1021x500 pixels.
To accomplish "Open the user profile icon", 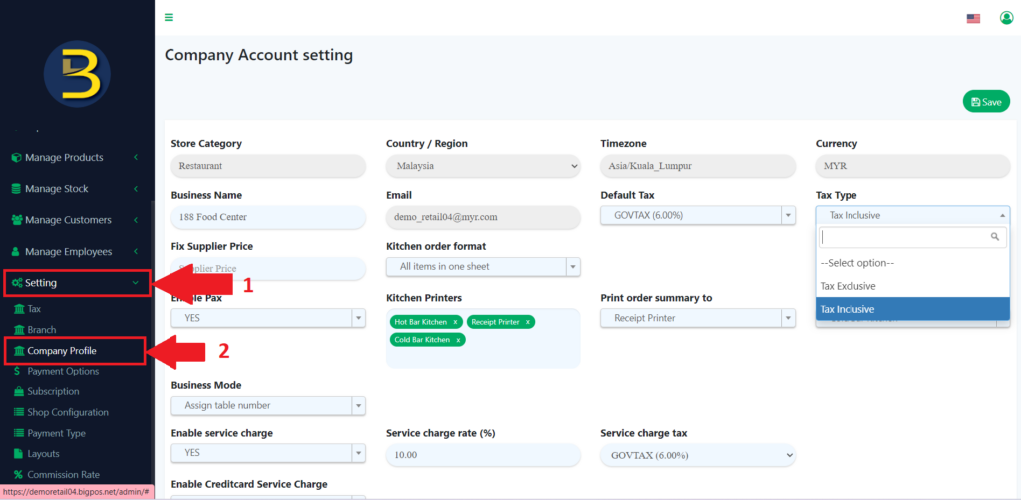I will pyautogui.click(x=1006, y=18).
